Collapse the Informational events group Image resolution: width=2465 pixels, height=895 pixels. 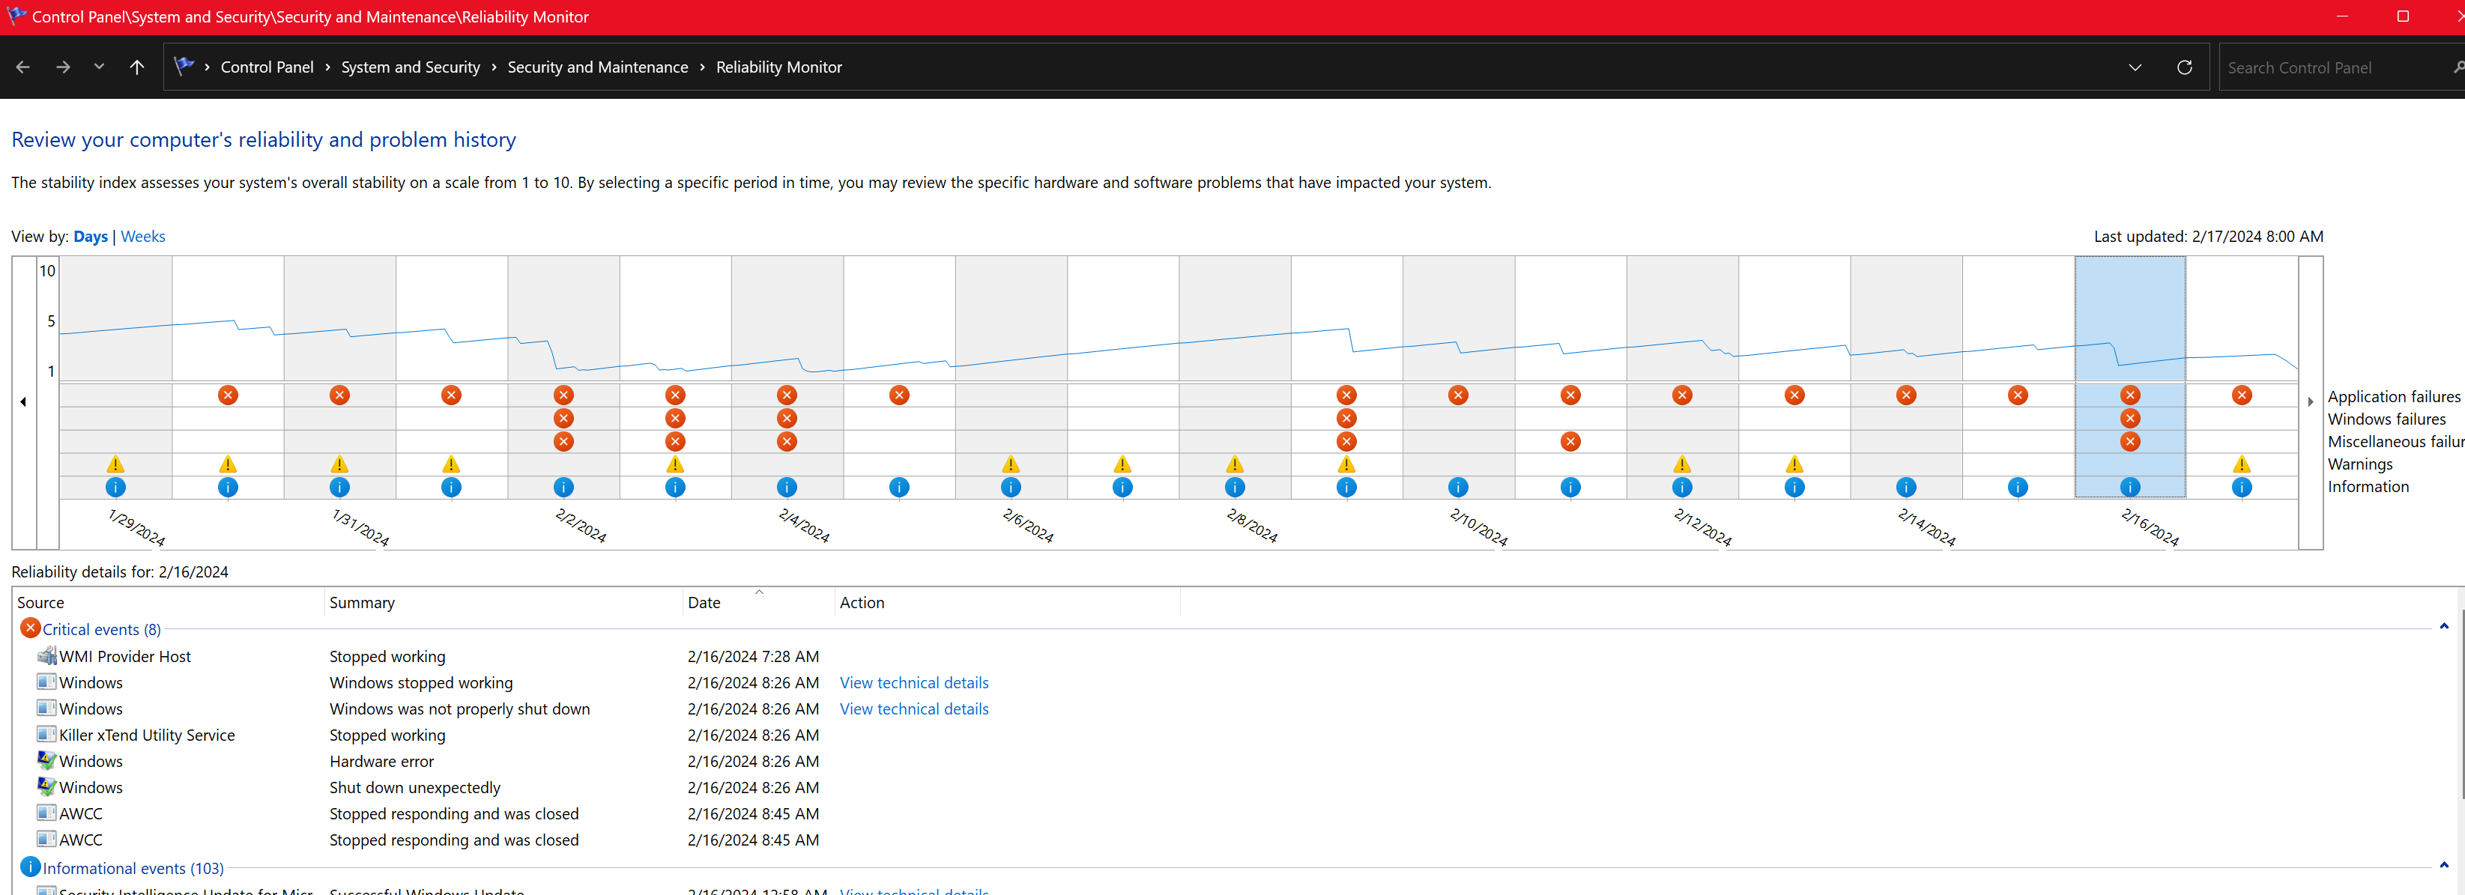pos(2443,865)
